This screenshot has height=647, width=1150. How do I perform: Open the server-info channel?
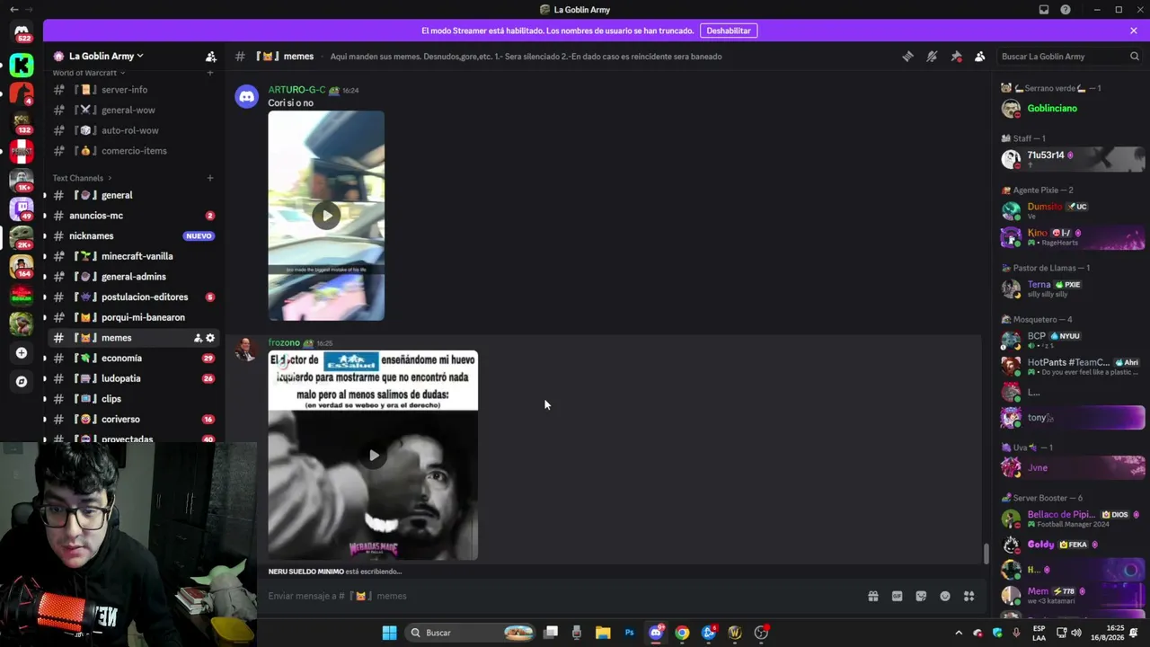pyautogui.click(x=134, y=90)
